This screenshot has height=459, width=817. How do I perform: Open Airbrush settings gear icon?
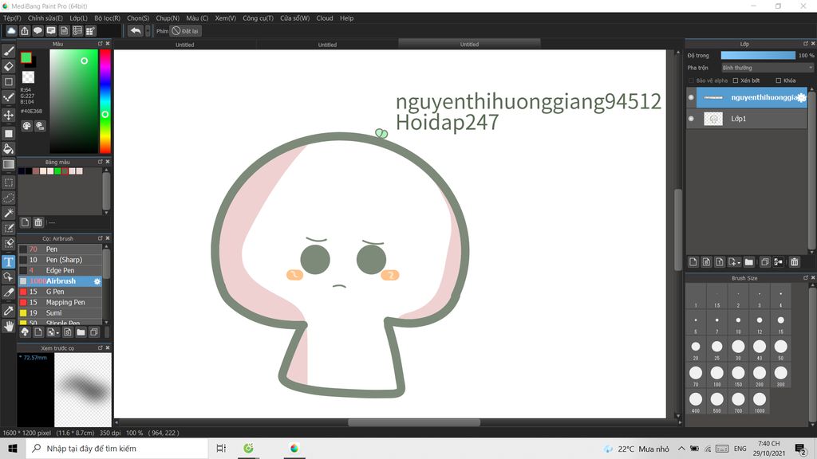(x=97, y=281)
